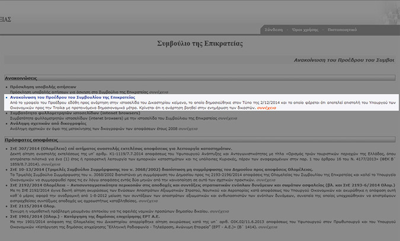Open the συνέχεια link of the ΣτΕ 2192/2014 decision

point(148,201)
